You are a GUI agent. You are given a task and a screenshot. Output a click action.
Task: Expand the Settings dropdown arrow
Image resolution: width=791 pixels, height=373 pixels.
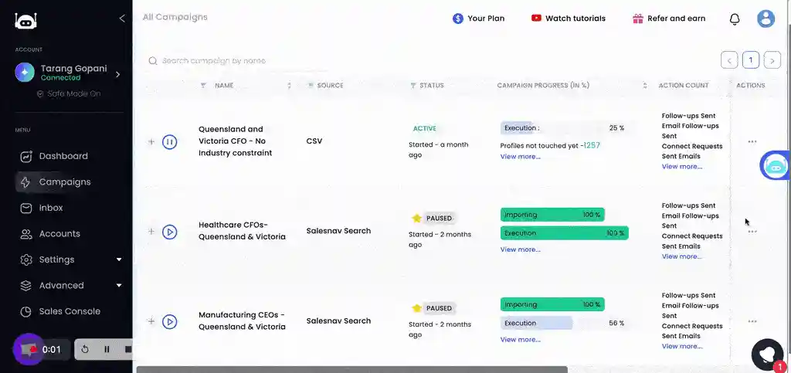pos(119,259)
